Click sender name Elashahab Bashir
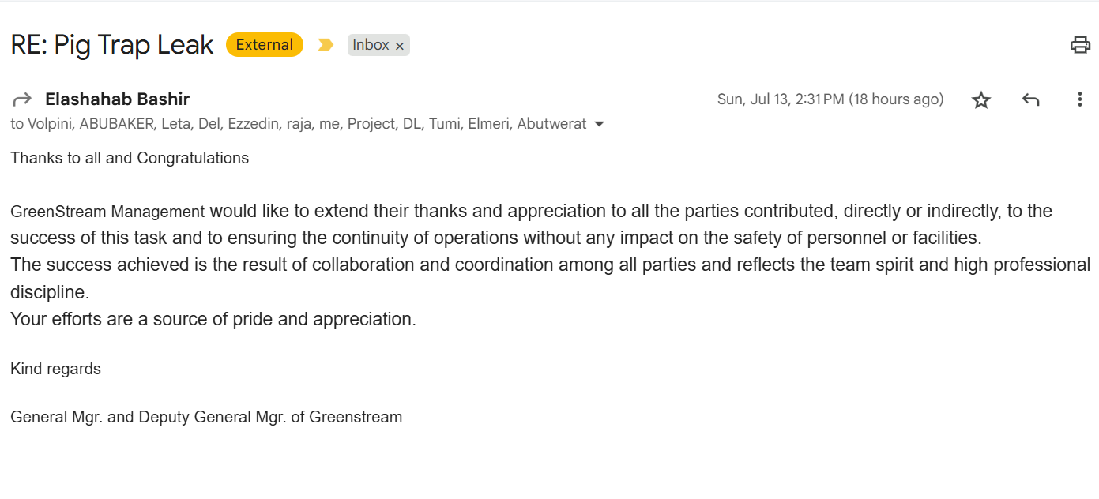 118,99
